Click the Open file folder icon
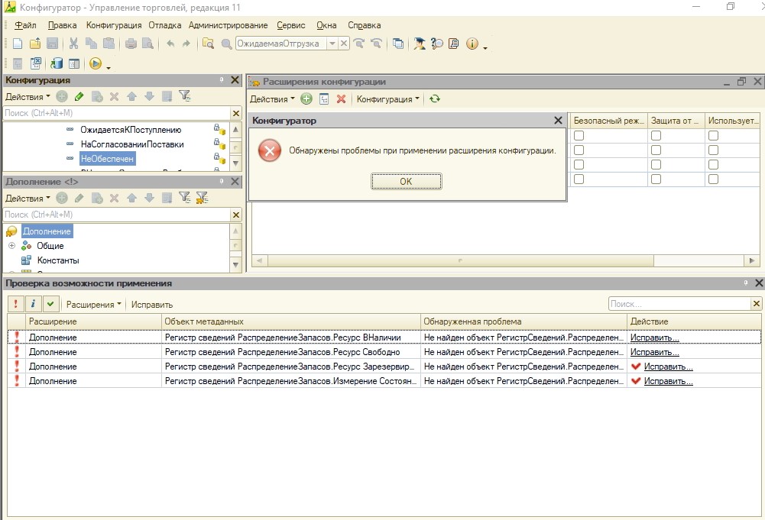The width and height of the screenshot is (765, 520). [35, 44]
